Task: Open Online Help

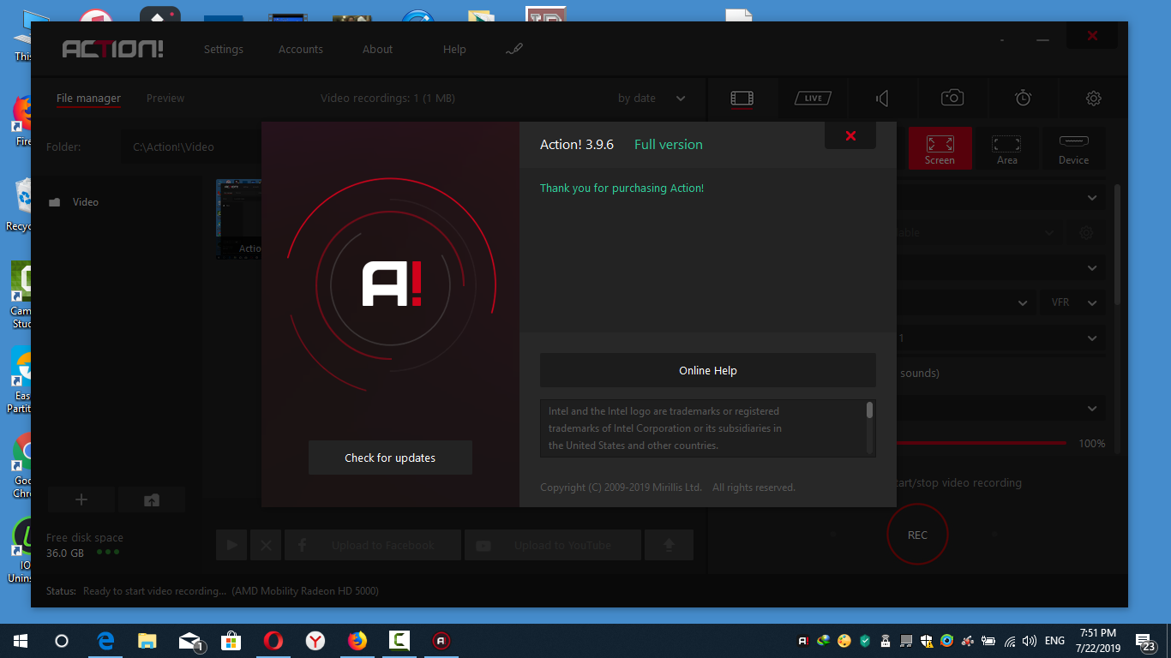Action: 708,370
